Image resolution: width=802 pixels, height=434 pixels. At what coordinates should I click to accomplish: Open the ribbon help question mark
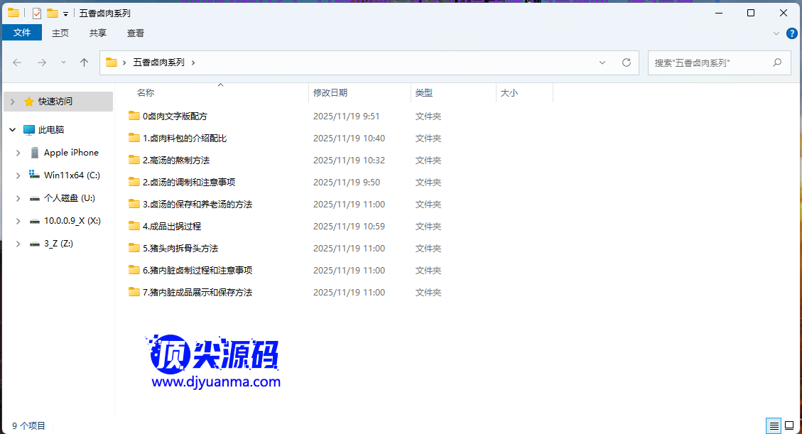[791, 33]
